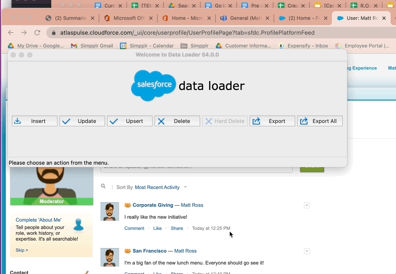
Task: Open Export in Data Loader
Action: pos(272,121)
